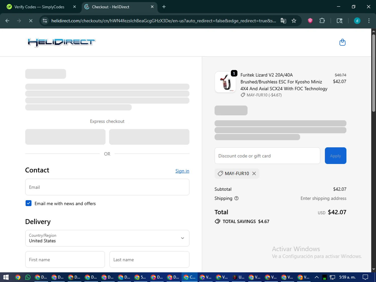Expand the Country/Region dropdown
Screen dimensions: 376x282
(x=107, y=238)
